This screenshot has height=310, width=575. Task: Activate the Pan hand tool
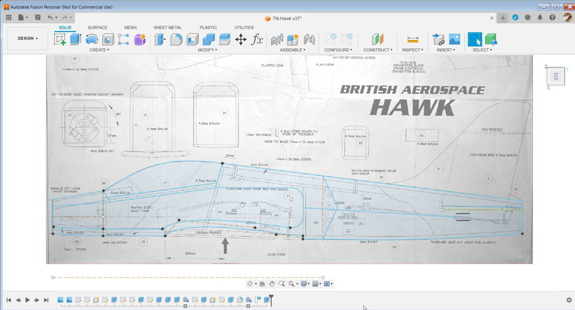272,284
